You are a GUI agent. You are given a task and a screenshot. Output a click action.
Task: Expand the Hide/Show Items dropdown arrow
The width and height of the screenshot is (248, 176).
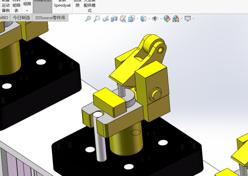[x=161, y=19]
